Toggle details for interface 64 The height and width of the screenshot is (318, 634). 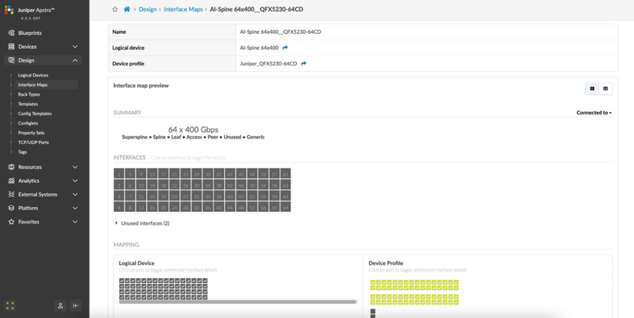286,207
